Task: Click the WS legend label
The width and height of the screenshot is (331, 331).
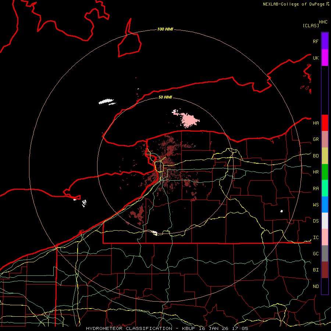Action: click(316, 204)
